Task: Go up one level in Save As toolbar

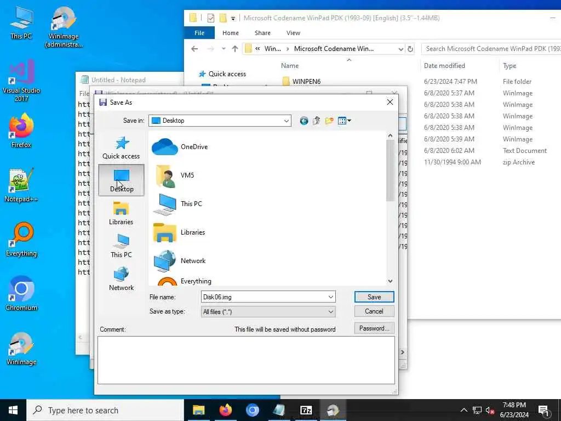Action: [316, 121]
